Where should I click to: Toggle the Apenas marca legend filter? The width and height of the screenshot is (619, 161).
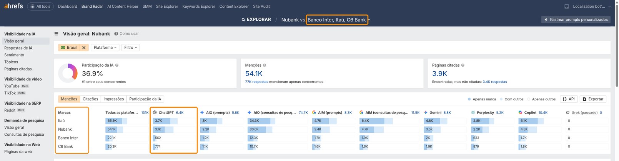click(x=482, y=99)
